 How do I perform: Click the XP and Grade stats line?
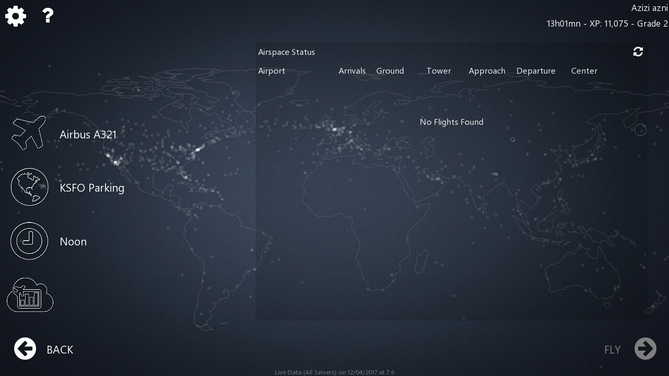[x=607, y=23]
